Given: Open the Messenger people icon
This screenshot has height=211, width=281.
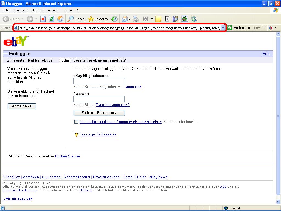Looking at the screenshot, I should pyautogui.click(x=193, y=19).
